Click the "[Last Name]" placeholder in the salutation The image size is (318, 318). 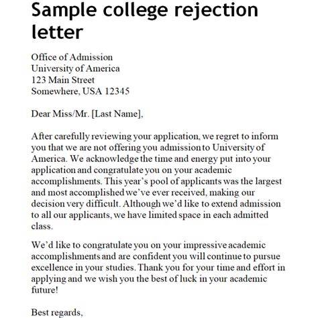(117, 114)
